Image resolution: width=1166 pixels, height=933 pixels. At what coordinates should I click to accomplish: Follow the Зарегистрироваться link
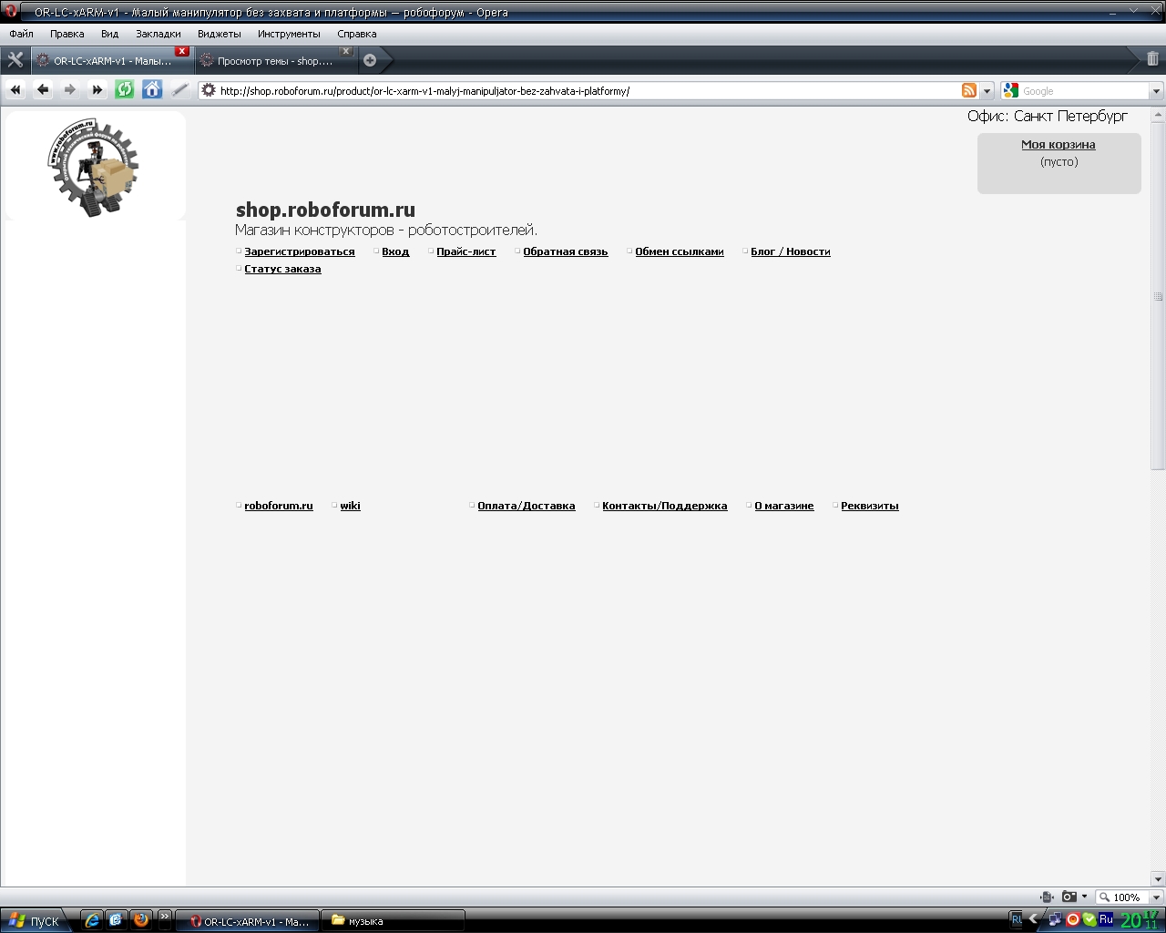pos(300,251)
